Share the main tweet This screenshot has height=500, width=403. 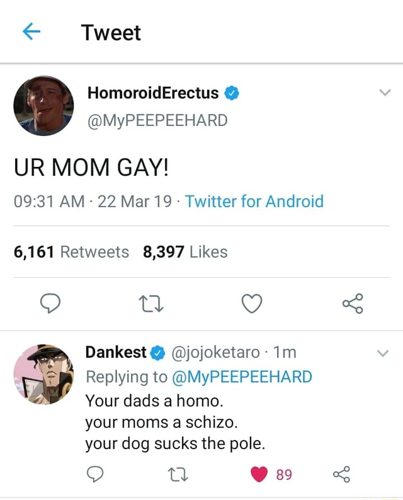(352, 304)
